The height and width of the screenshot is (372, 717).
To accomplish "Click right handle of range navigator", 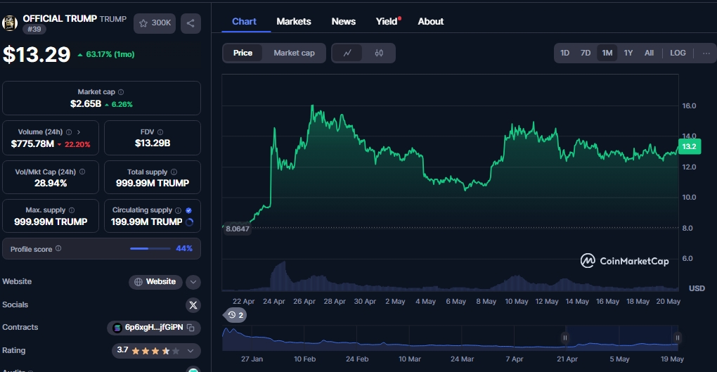I will click(677, 338).
